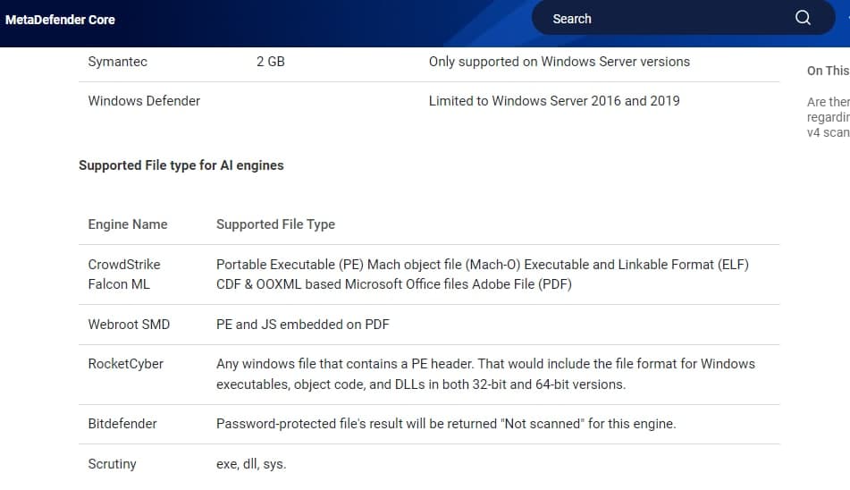Select the Portable Executable (PE) description text
The width and height of the screenshot is (850, 490).
coord(483,275)
